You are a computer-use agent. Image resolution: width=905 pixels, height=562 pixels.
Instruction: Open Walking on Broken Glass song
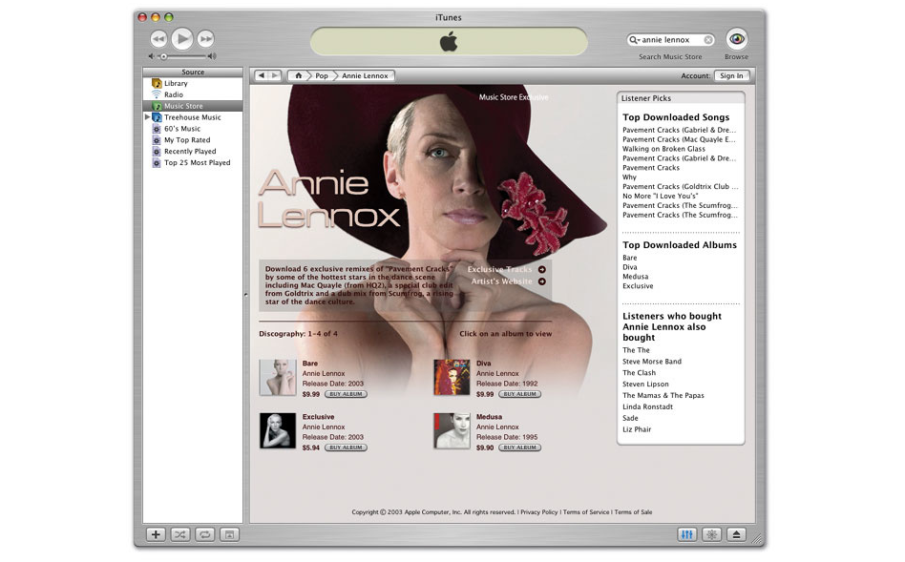click(x=663, y=149)
